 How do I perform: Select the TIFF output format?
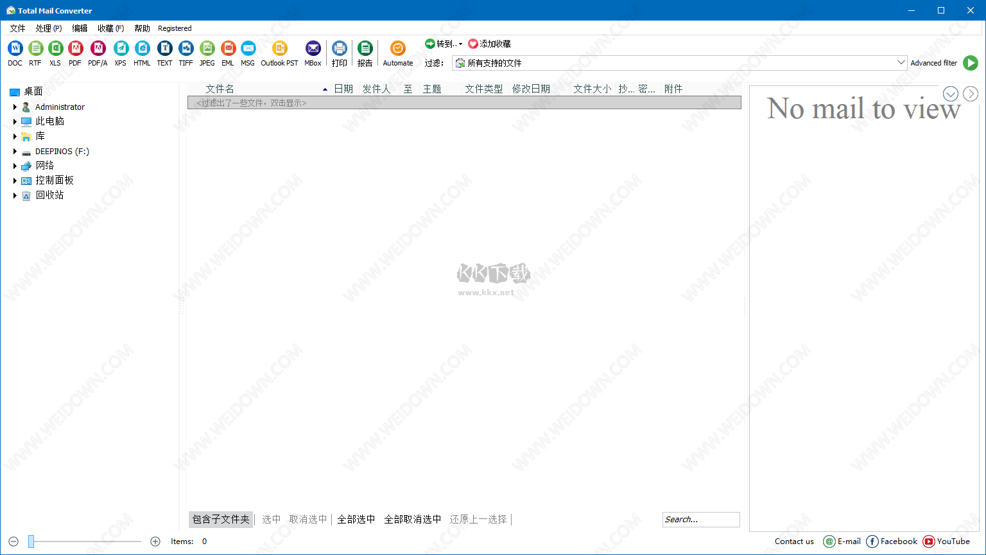[x=186, y=48]
